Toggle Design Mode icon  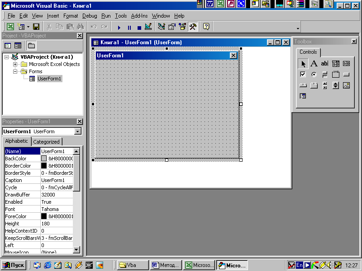click(148, 27)
